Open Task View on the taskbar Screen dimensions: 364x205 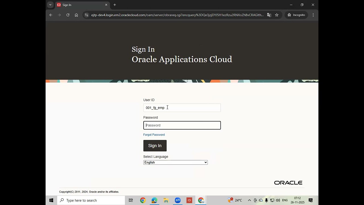coord(131,200)
